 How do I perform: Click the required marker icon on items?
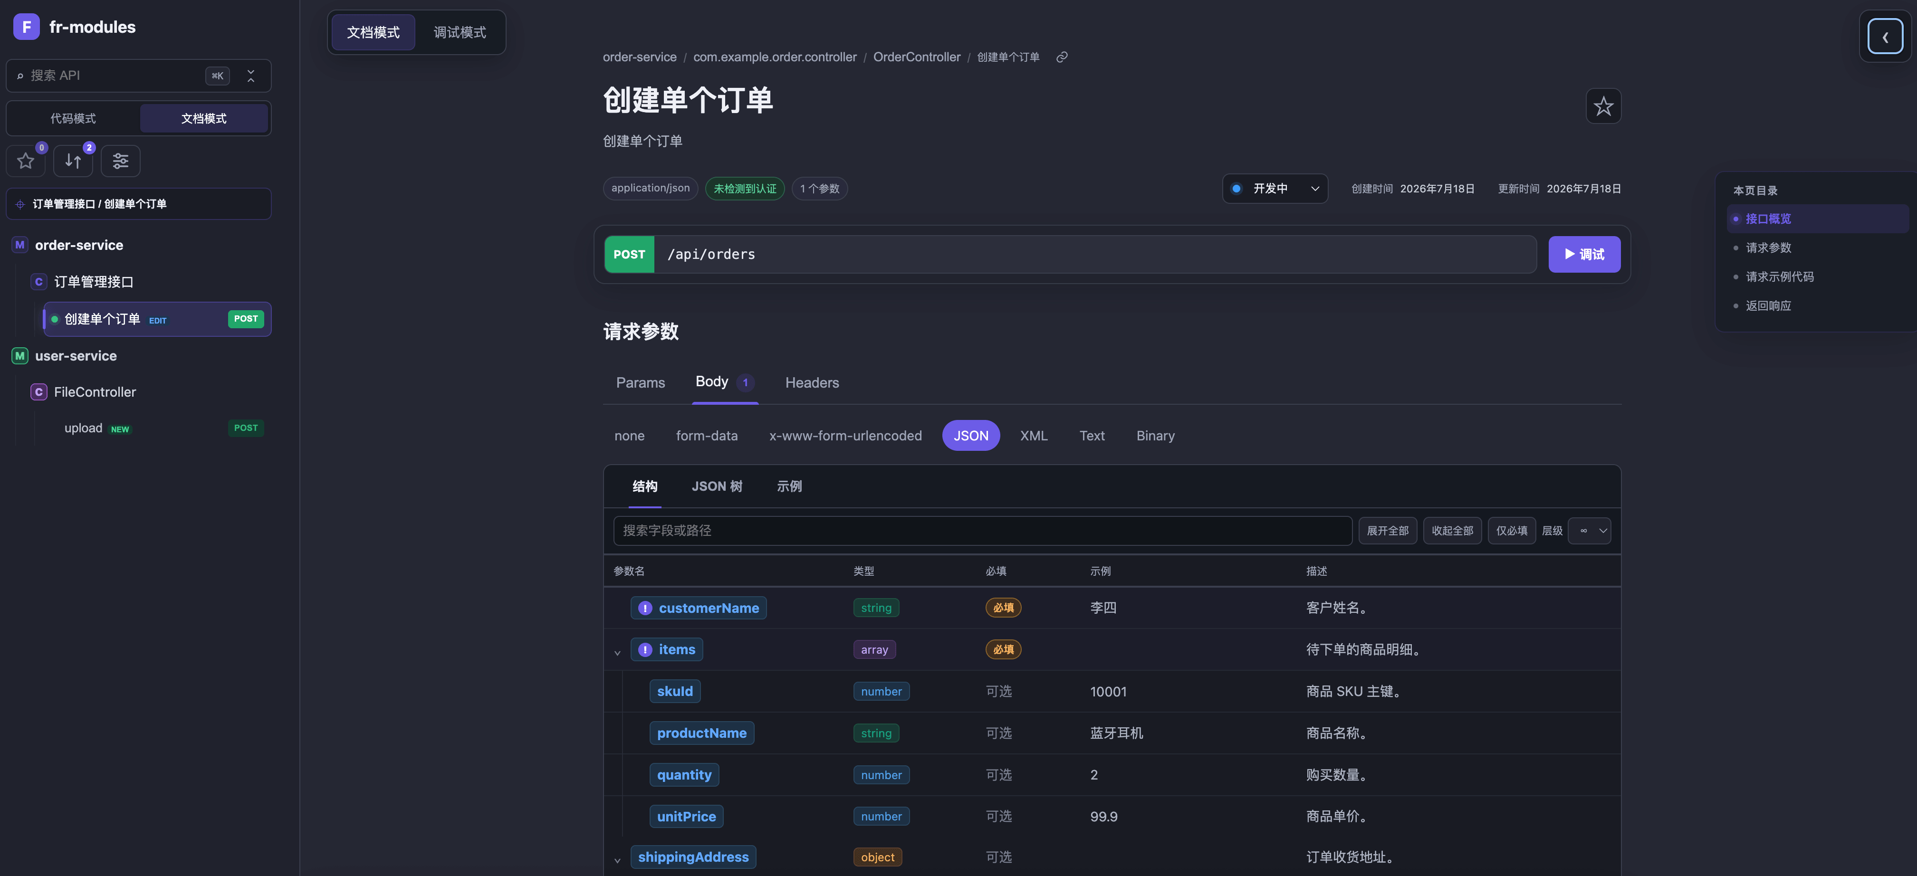point(645,650)
